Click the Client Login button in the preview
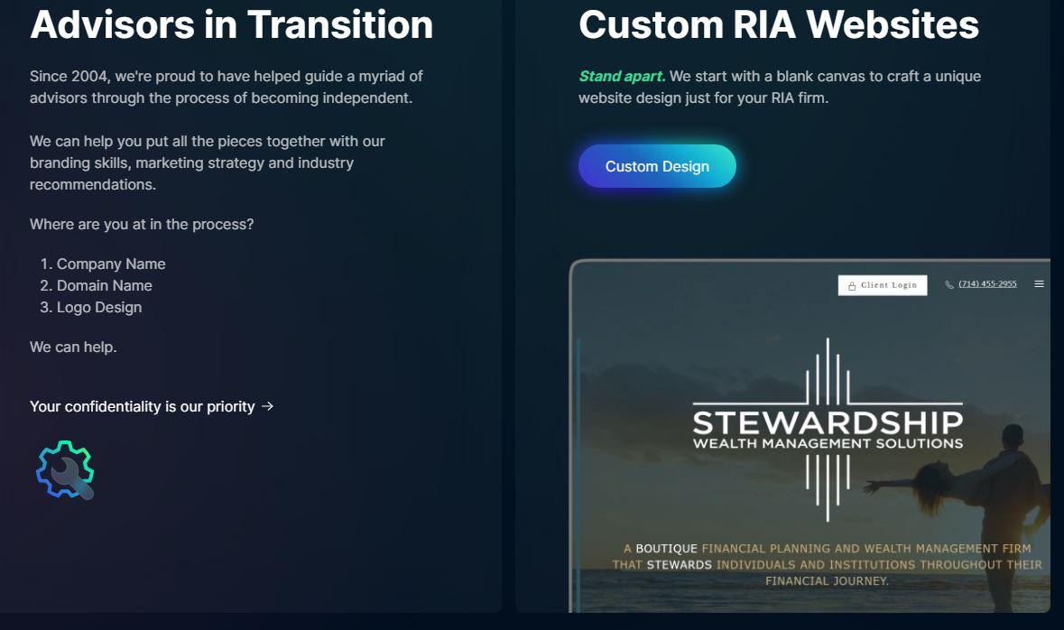Viewport: 1064px width, 630px height. (x=882, y=285)
